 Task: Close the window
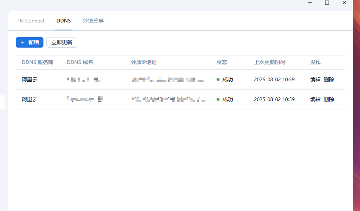[344, 3]
